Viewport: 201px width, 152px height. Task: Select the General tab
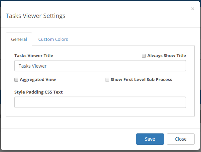pyautogui.click(x=19, y=39)
